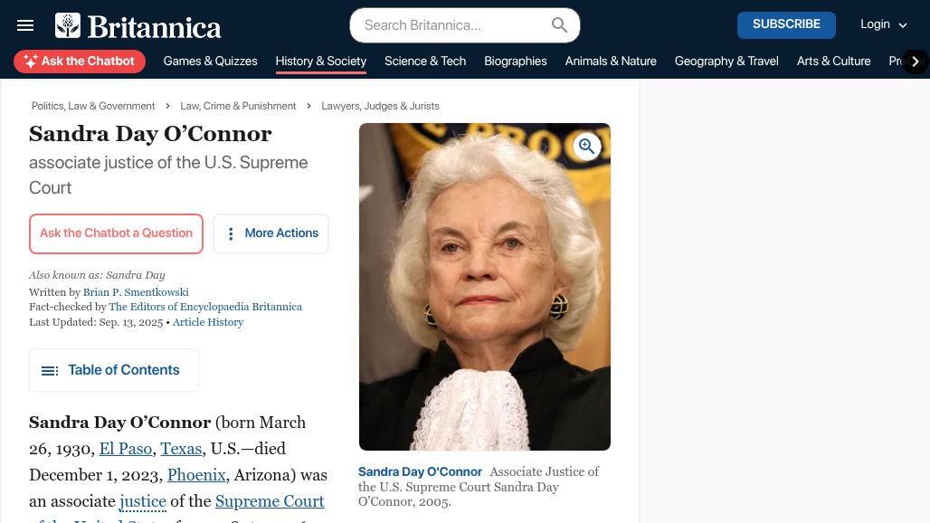Show more categories with right arrow
The image size is (930, 523).
[x=916, y=61]
